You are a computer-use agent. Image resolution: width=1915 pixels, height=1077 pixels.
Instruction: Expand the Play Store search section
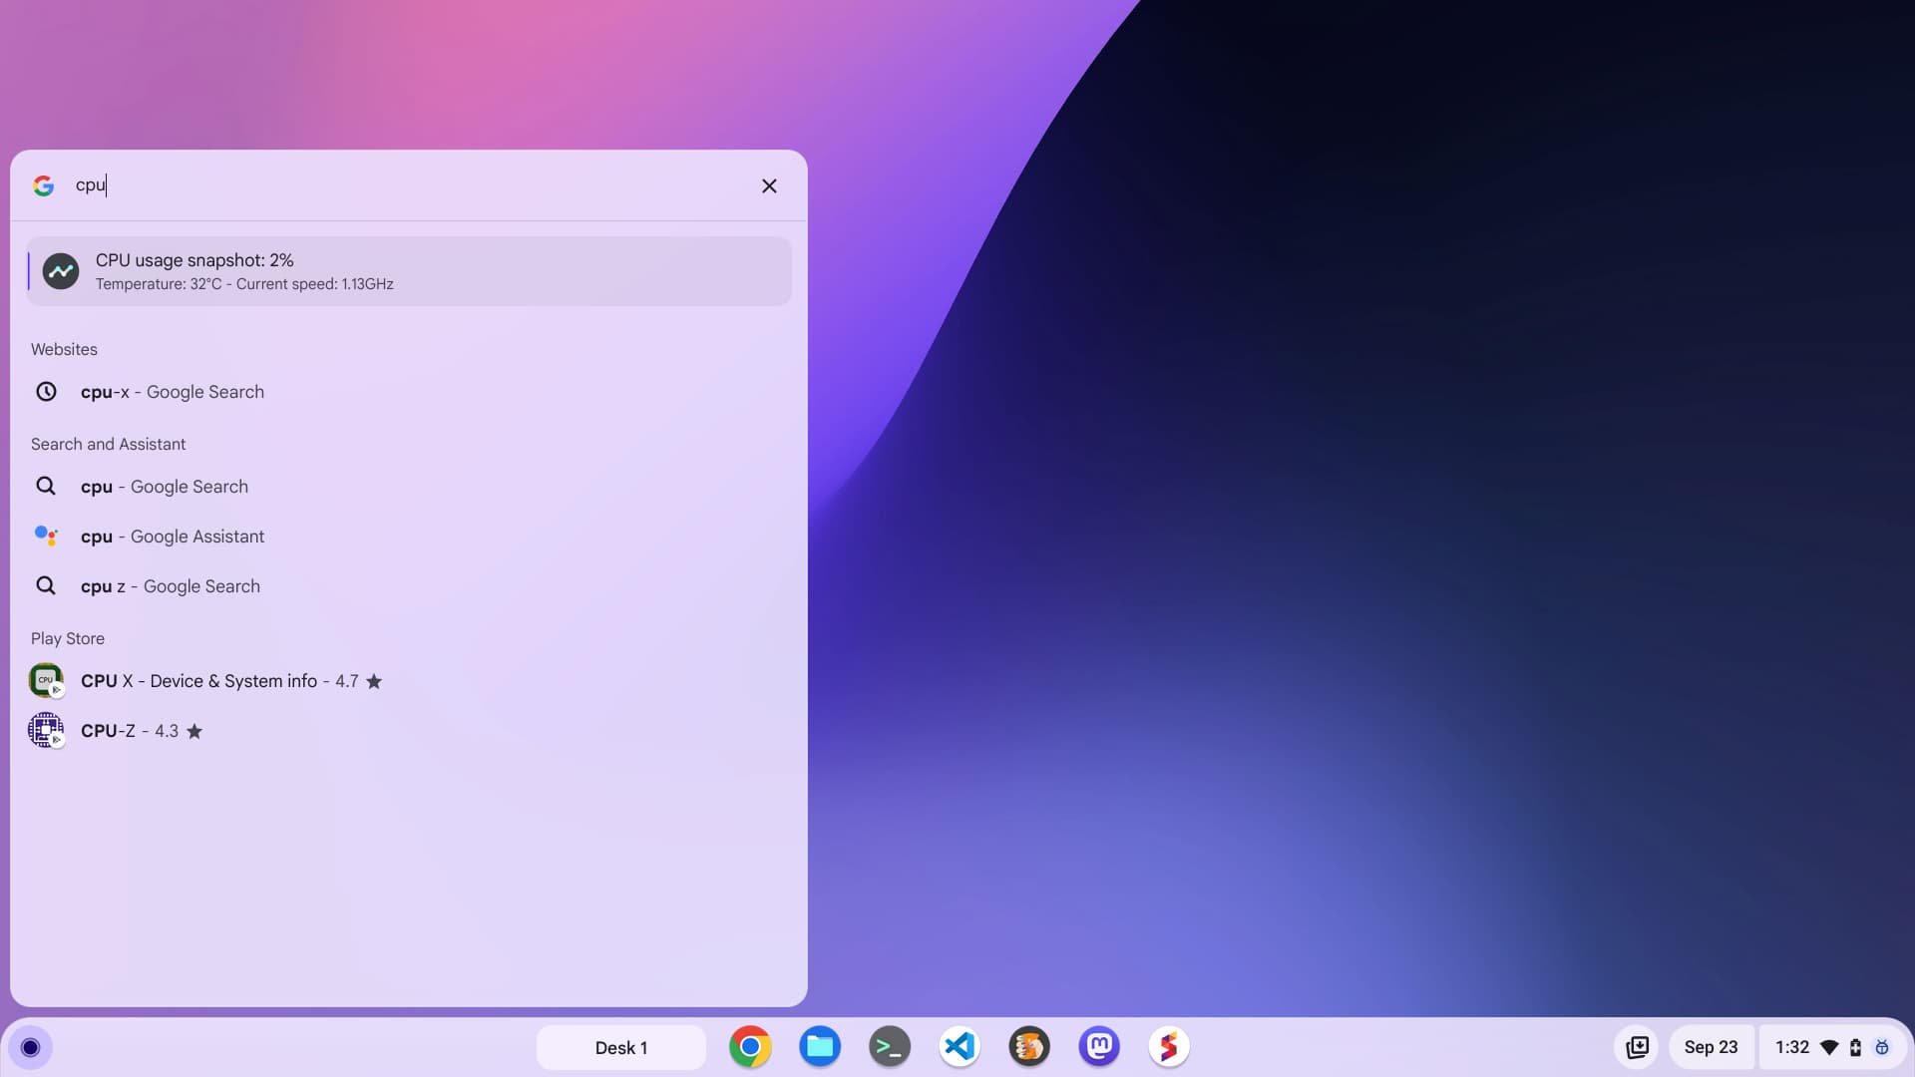[67, 638]
